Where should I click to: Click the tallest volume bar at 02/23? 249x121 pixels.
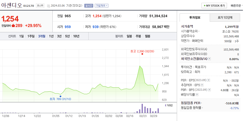(x=142, y=108)
